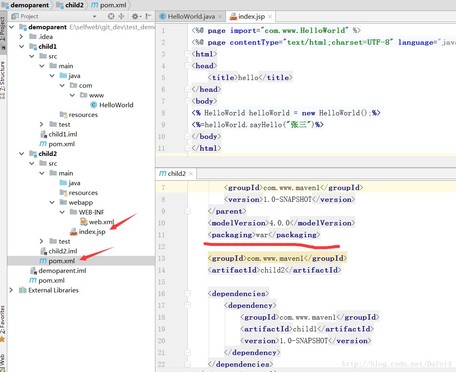
Task: Select child2.iml file
Action: (x=63, y=251)
